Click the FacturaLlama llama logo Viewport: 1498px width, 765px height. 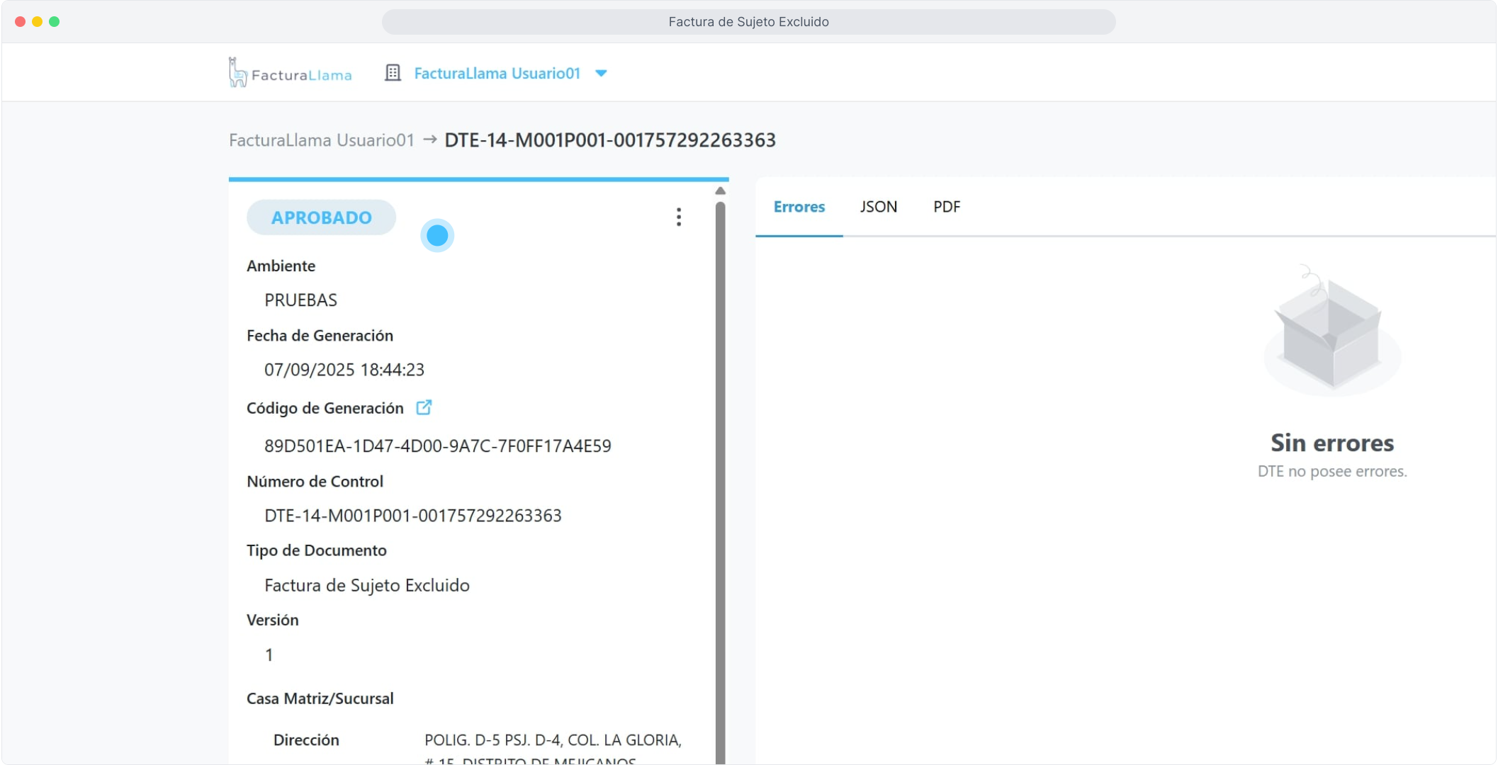tap(238, 72)
